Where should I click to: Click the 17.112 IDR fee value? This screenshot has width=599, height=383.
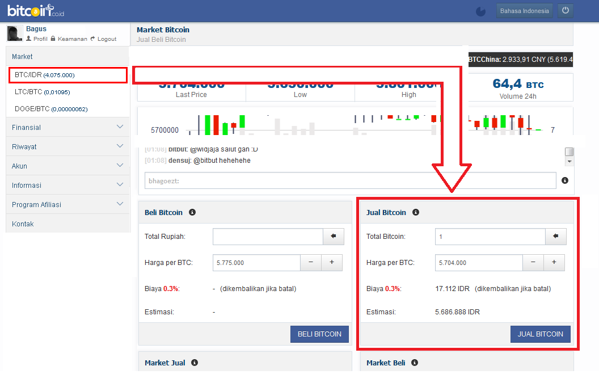click(x=452, y=289)
